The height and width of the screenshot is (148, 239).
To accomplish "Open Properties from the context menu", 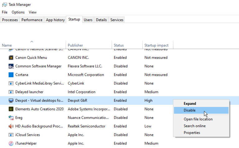I will 192,133.
